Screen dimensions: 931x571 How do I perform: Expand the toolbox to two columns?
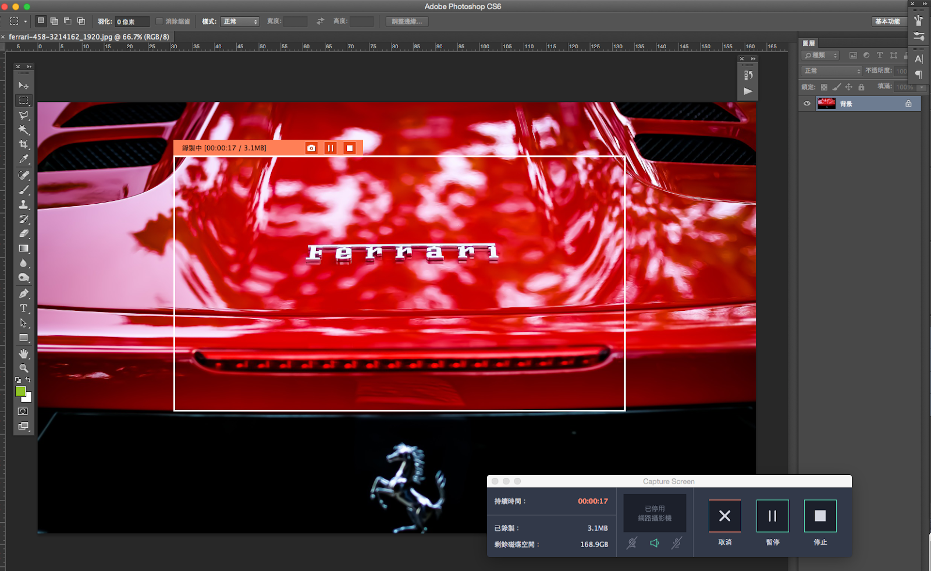(x=29, y=66)
